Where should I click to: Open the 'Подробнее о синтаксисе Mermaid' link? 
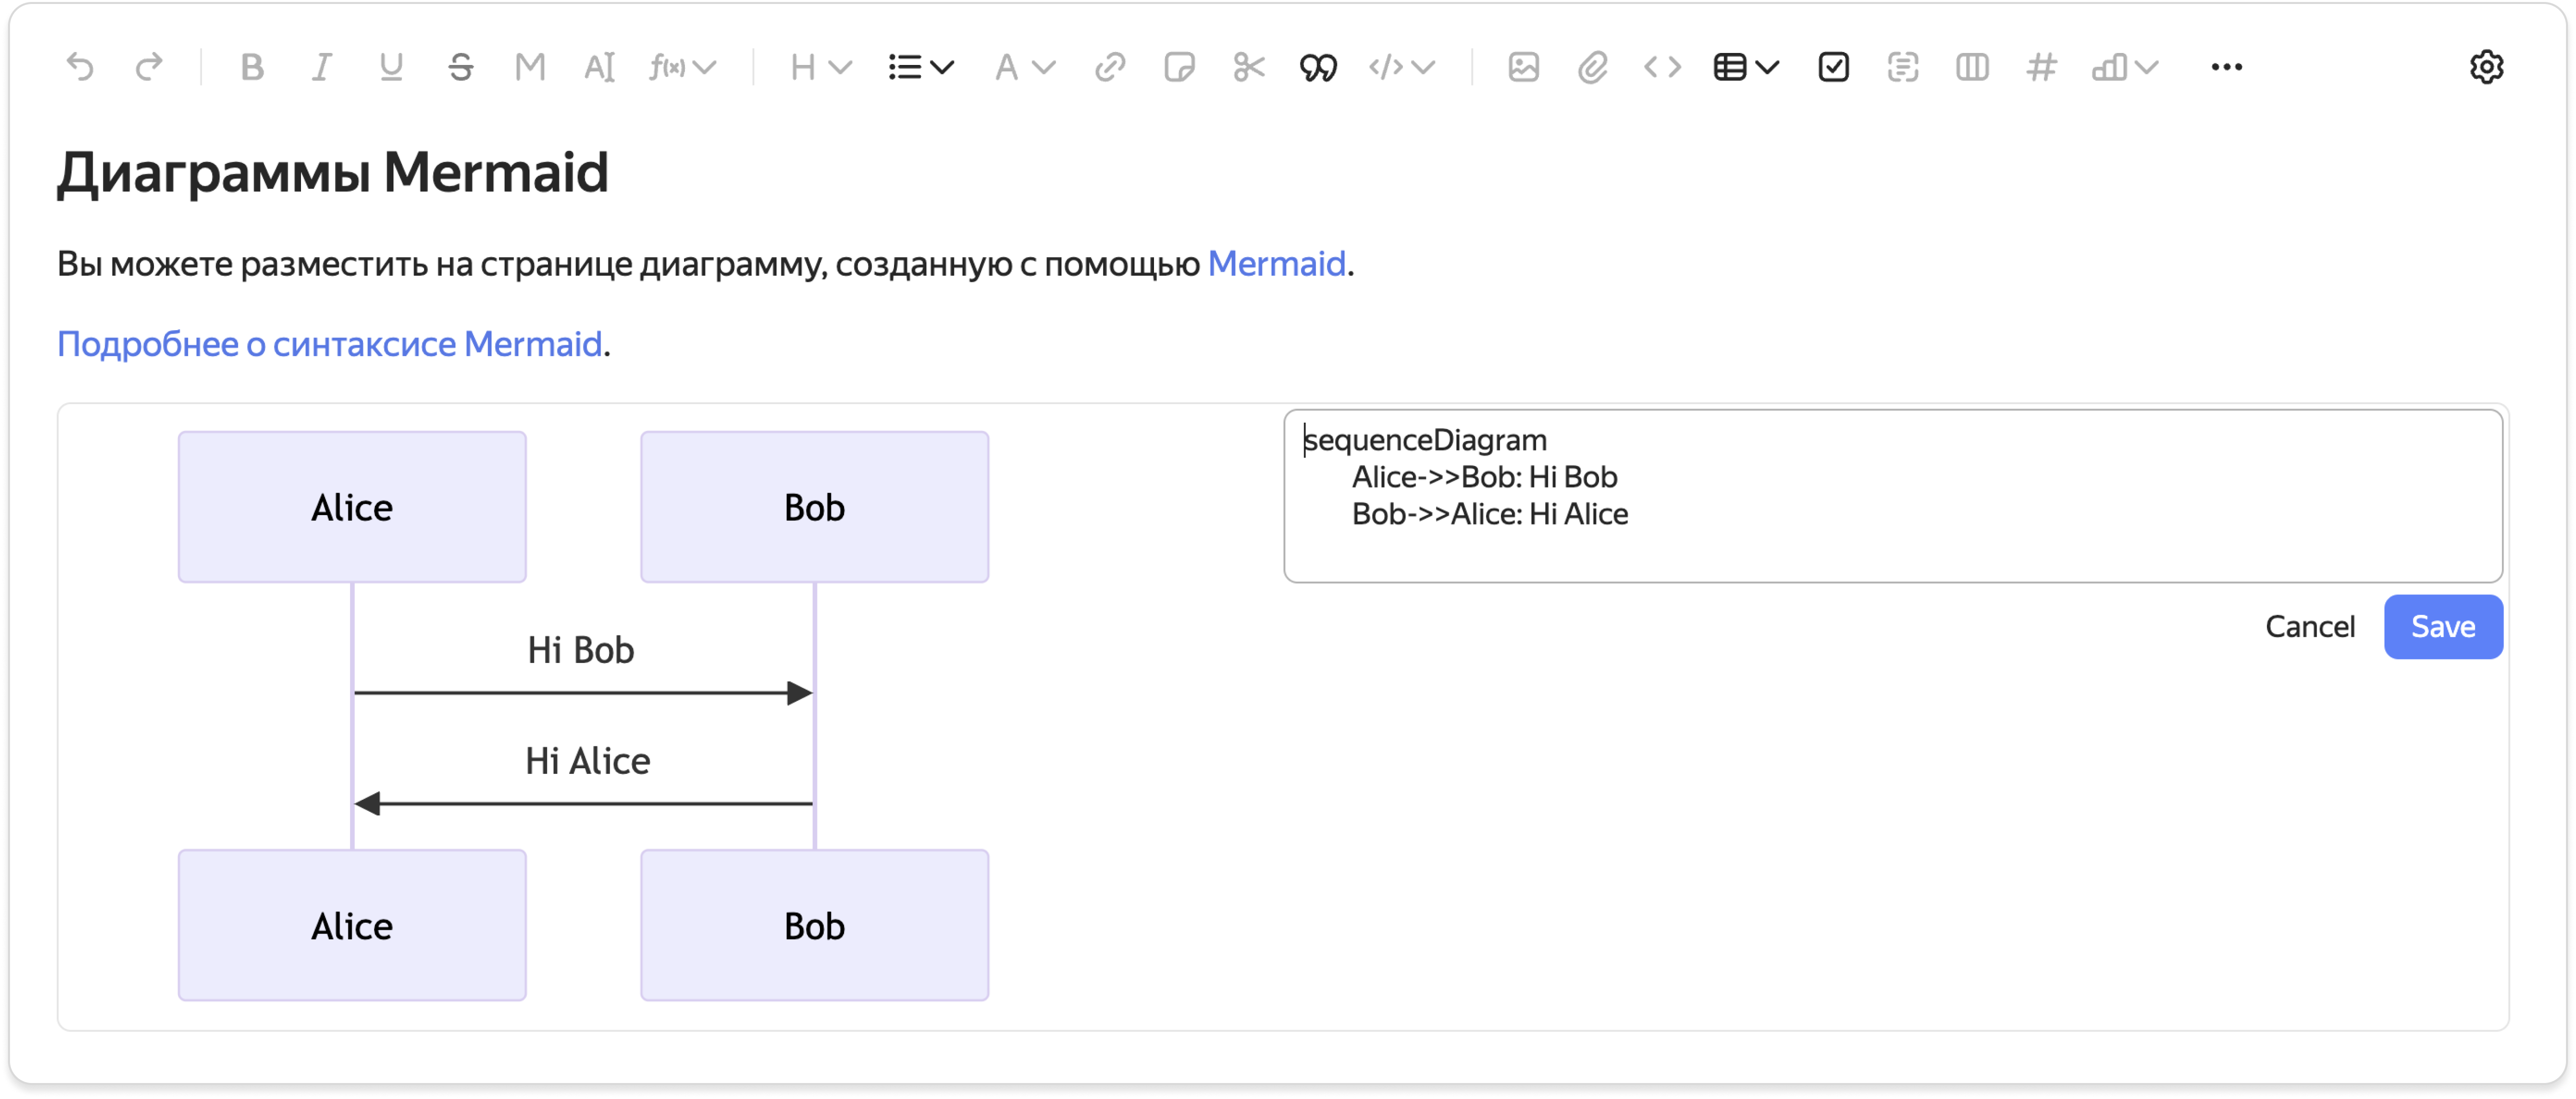(x=329, y=344)
